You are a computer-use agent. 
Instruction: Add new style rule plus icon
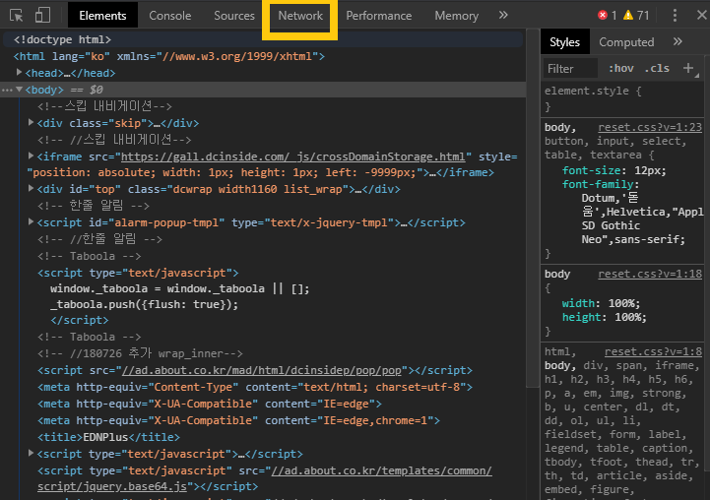(688, 68)
